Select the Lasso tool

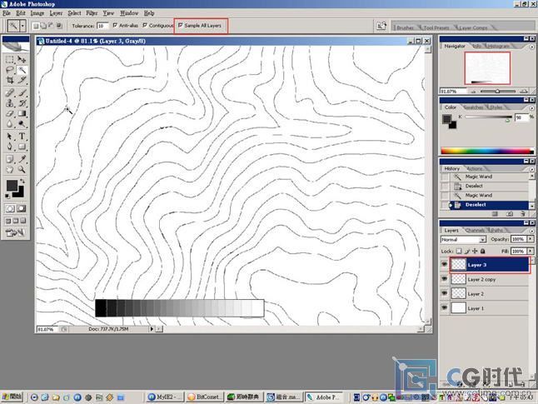10,70
